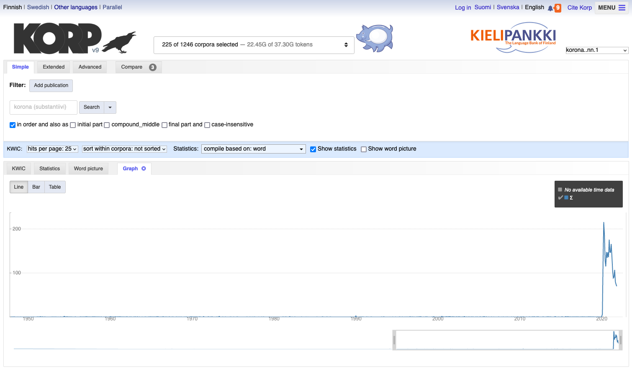The height and width of the screenshot is (374, 632).
Task: Click the KORP logo with raven
Action: tap(75, 38)
